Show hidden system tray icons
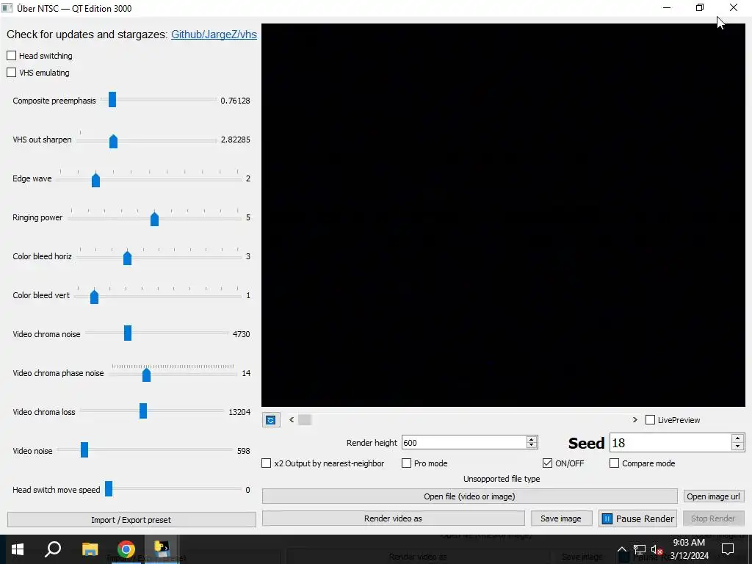The width and height of the screenshot is (752, 564). pyautogui.click(x=621, y=549)
